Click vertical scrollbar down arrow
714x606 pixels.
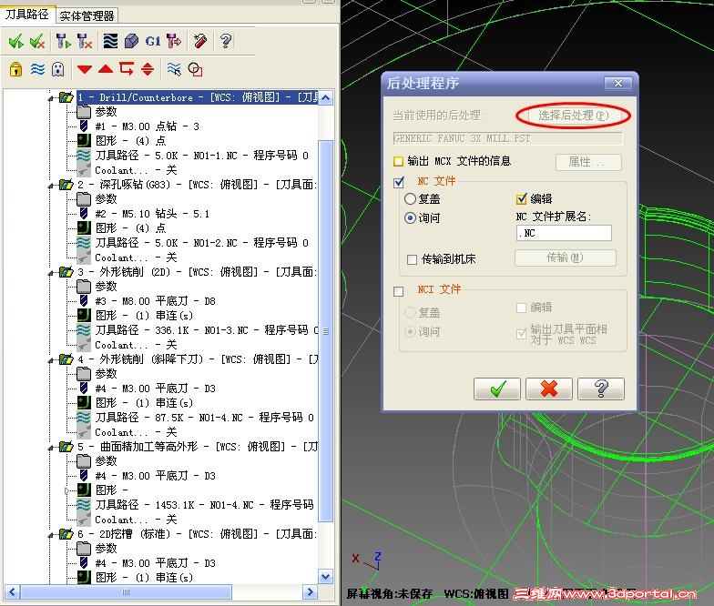pyautogui.click(x=326, y=577)
